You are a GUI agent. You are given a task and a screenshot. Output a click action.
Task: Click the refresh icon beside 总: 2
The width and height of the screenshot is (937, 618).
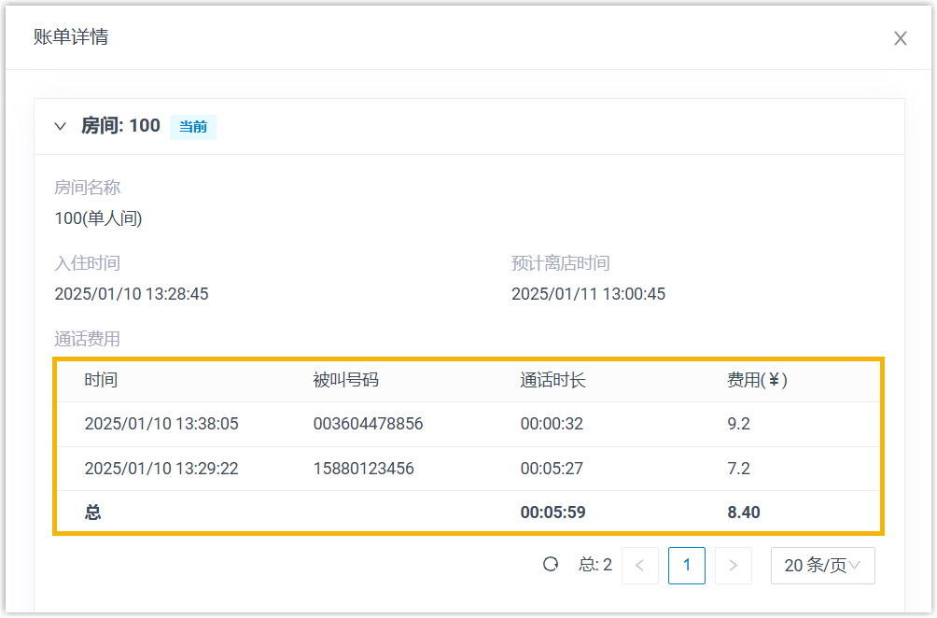(x=551, y=564)
